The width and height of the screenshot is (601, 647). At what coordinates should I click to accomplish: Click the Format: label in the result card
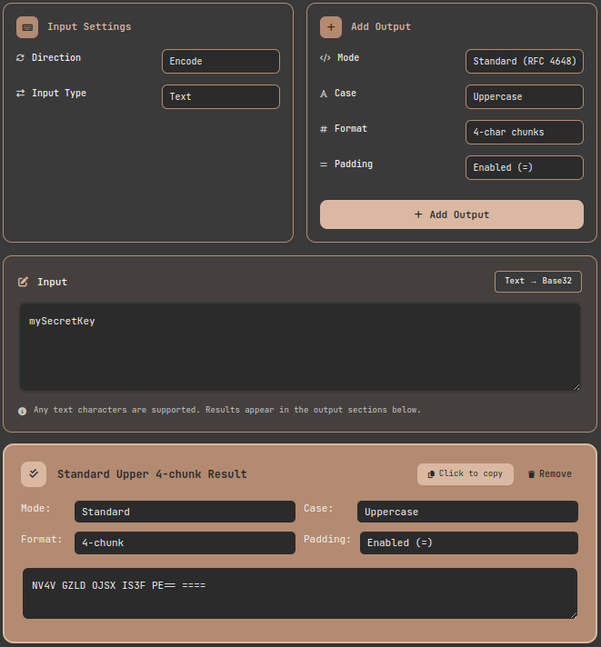(41, 539)
